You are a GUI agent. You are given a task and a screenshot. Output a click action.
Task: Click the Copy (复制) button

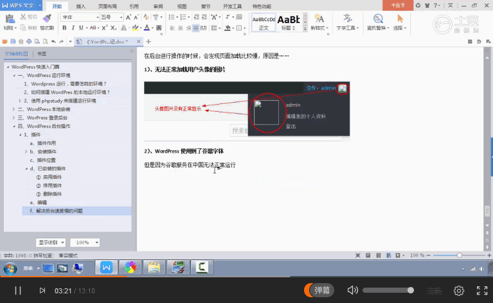[28, 28]
